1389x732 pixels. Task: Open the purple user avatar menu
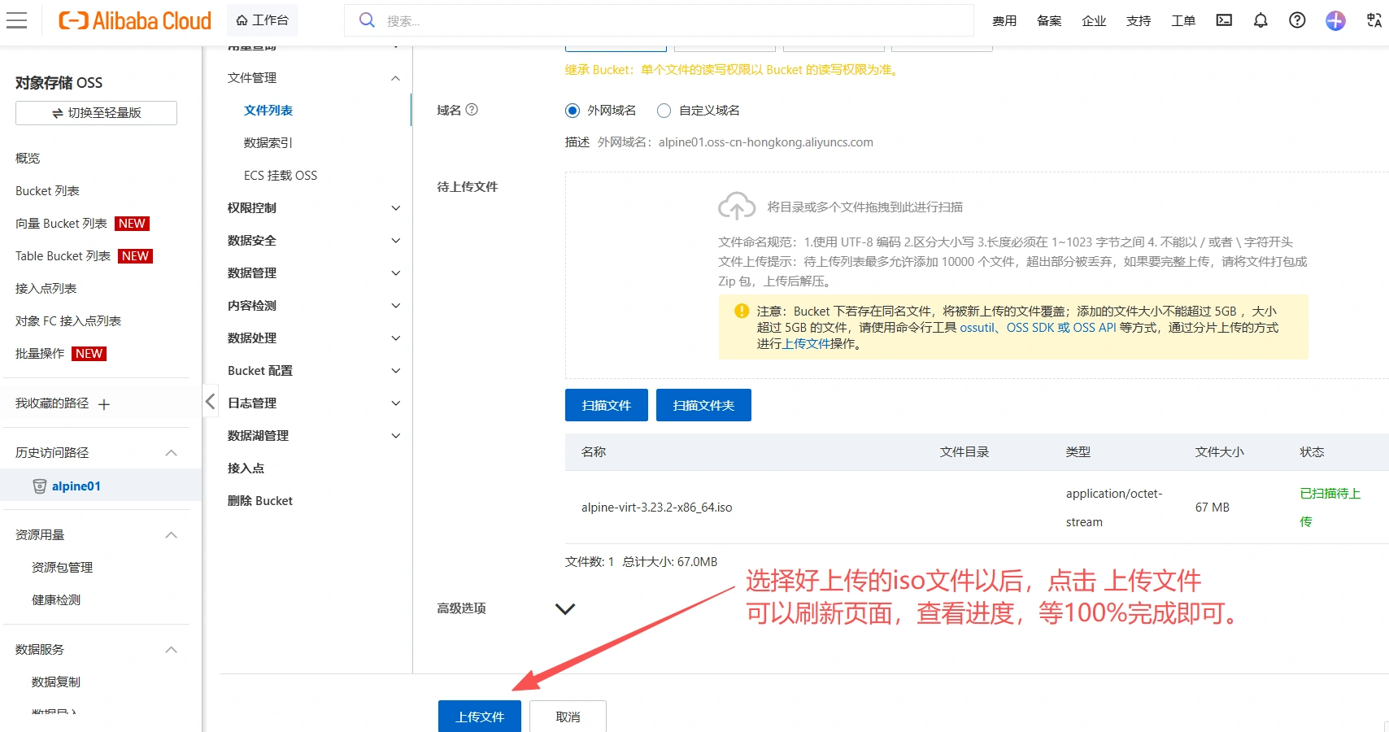pos(1335,20)
